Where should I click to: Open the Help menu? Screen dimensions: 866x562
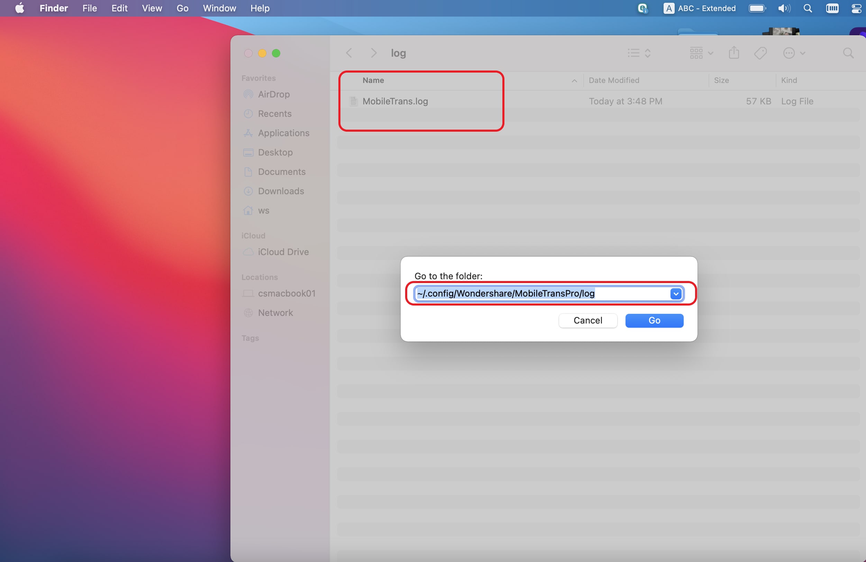(x=260, y=8)
